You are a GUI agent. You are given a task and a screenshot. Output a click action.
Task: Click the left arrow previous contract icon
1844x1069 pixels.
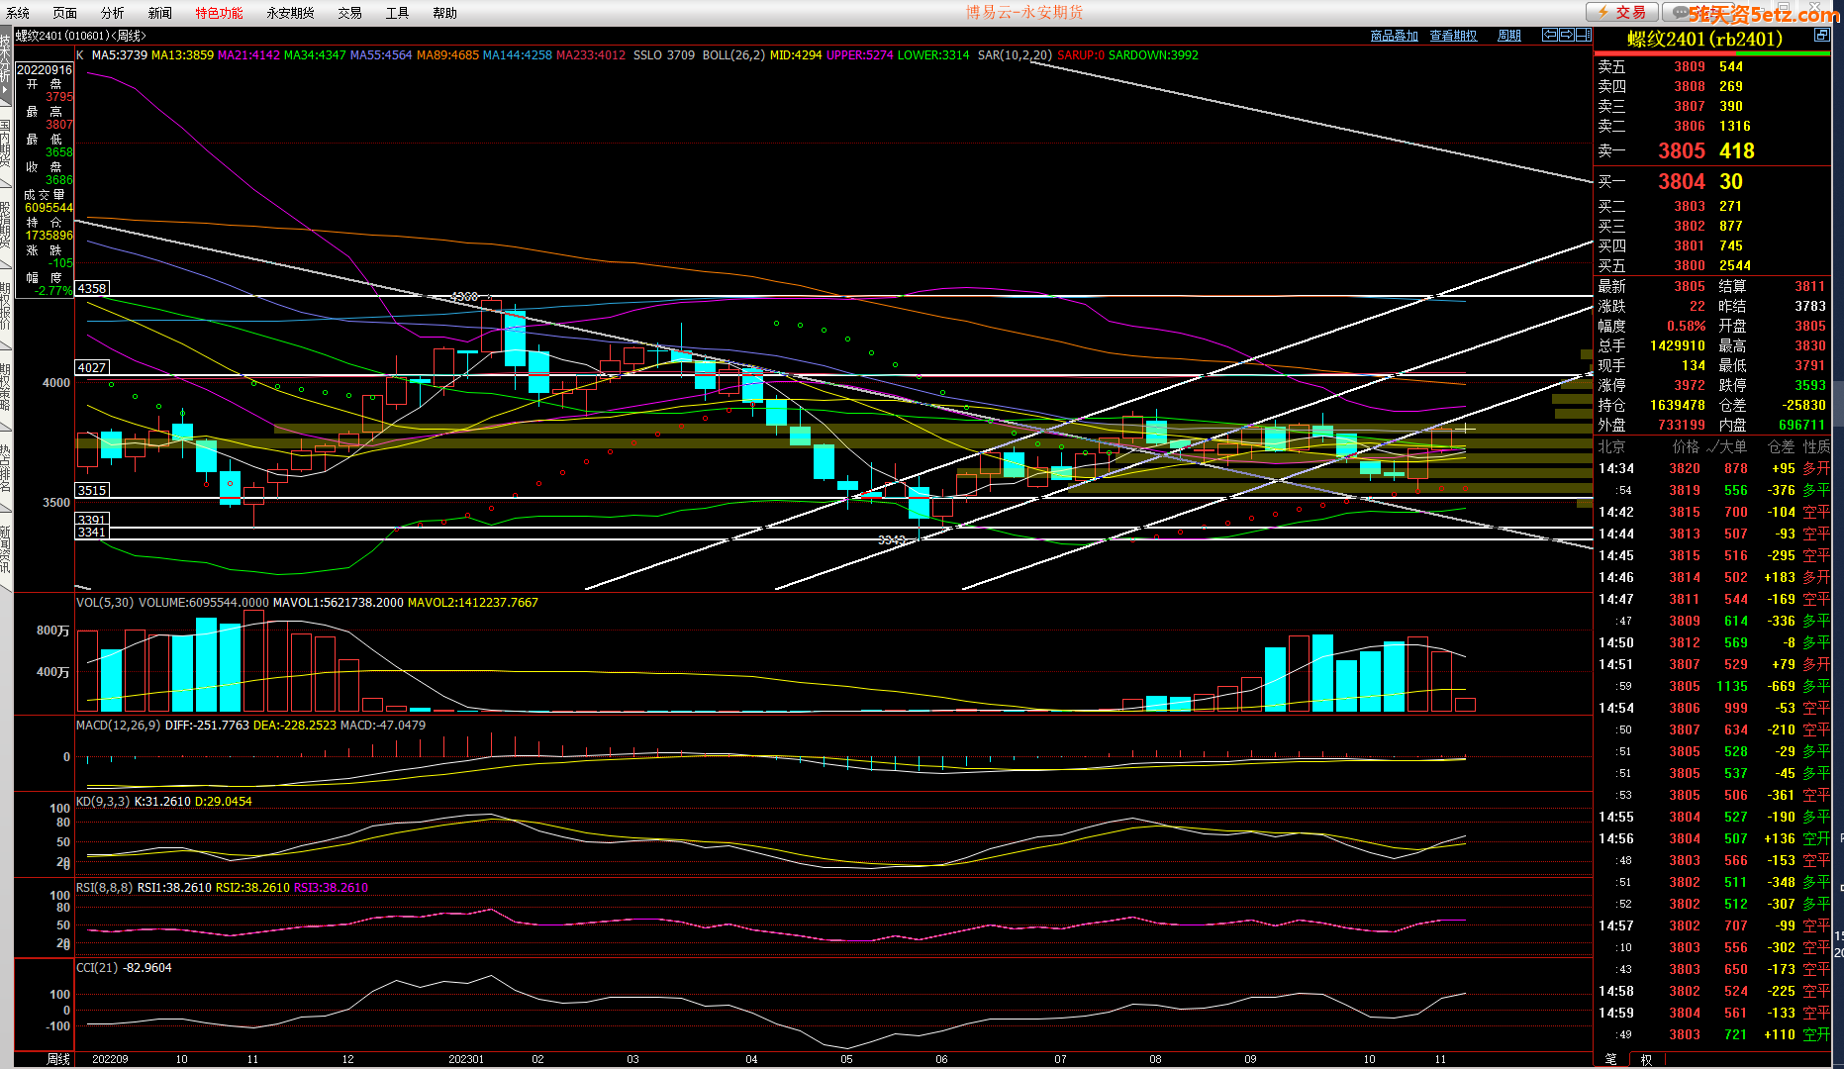click(x=1550, y=35)
